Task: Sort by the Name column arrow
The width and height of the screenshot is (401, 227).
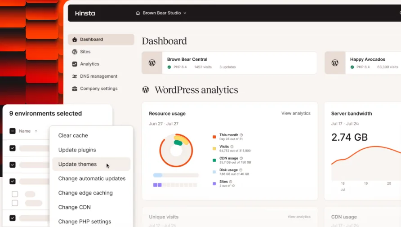Action: point(36,131)
